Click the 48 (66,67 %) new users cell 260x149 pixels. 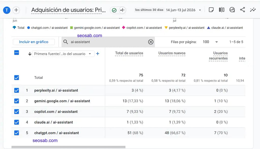click(175, 133)
